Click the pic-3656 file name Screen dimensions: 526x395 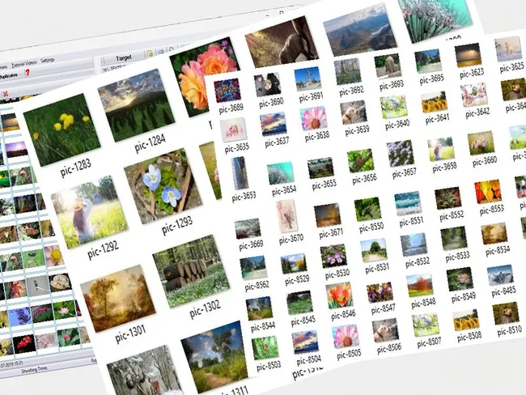tap(364, 179)
